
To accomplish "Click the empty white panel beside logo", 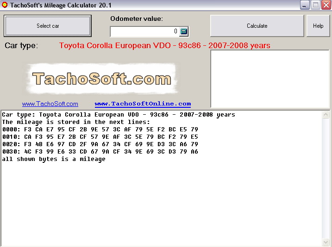I will [270, 79].
